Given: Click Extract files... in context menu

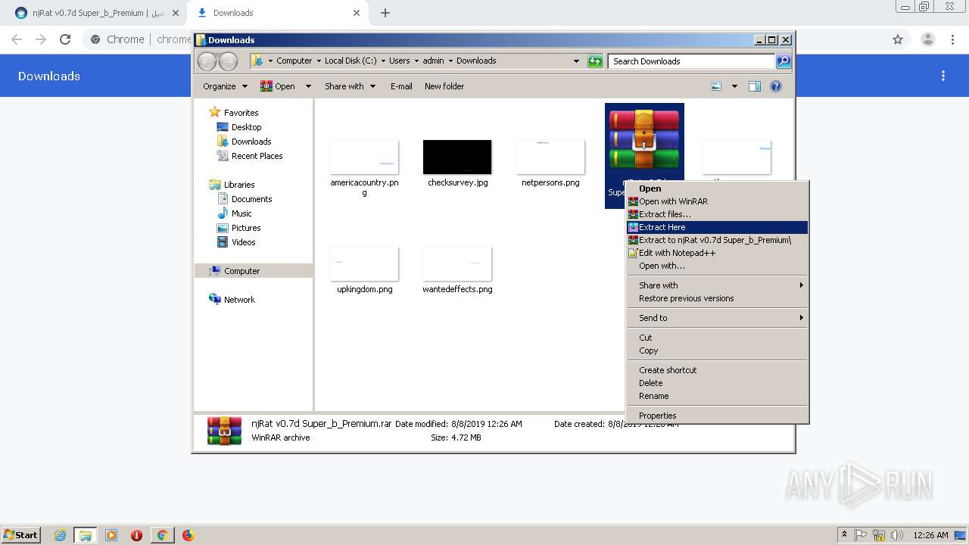Looking at the screenshot, I should [717, 214].
